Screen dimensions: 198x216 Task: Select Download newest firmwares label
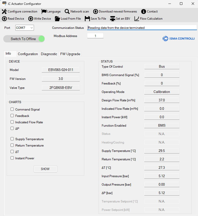(118, 11)
